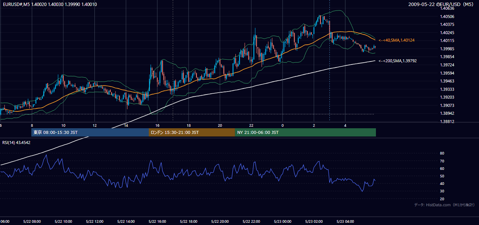Select the London 15:30-21:00 JST session bar
The height and width of the screenshot is (225, 479).
(x=192, y=132)
